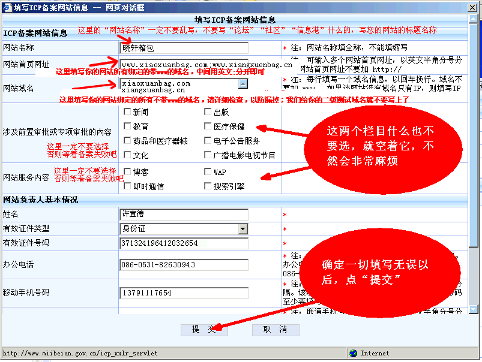Click the Internet zone label text

pos(375,354)
